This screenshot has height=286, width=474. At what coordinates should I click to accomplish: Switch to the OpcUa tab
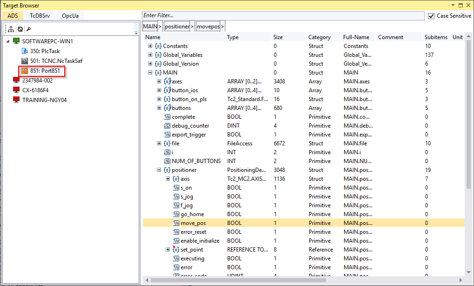[x=70, y=15]
